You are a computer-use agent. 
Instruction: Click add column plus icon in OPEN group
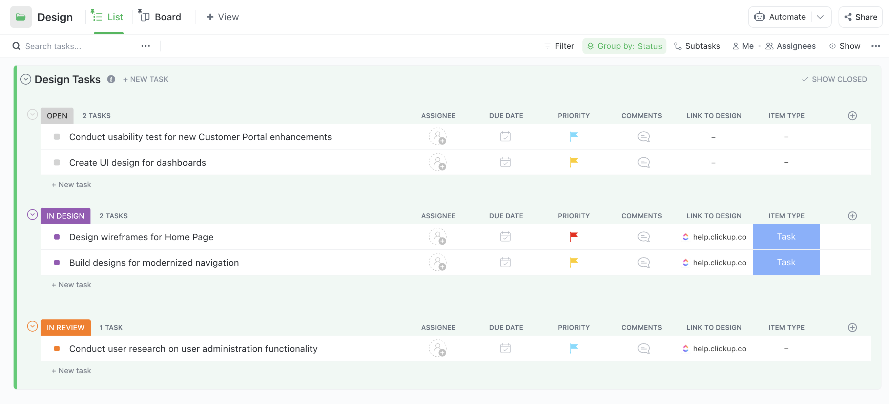[x=852, y=116]
